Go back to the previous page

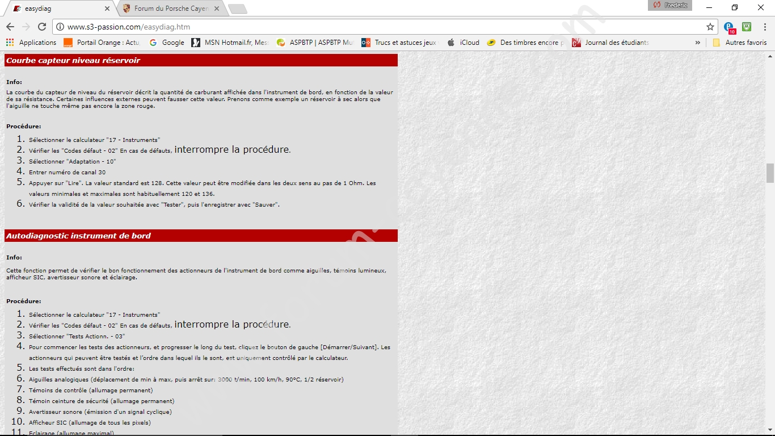[x=10, y=27]
